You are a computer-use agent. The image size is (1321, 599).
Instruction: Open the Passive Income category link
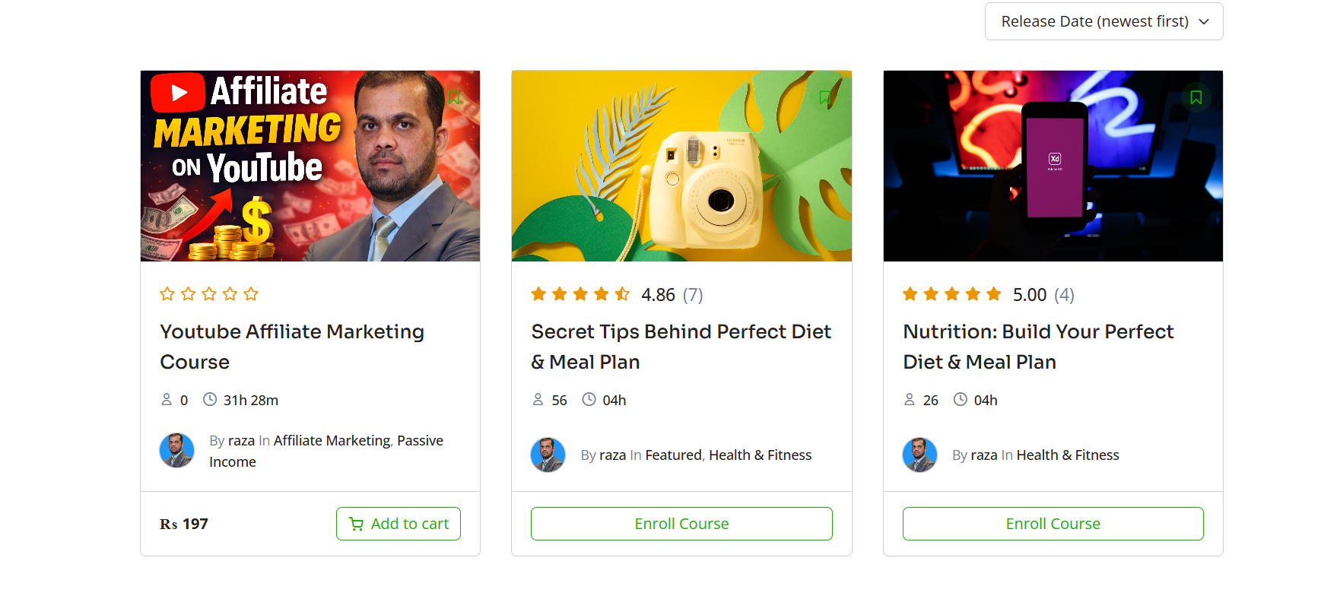coord(419,441)
